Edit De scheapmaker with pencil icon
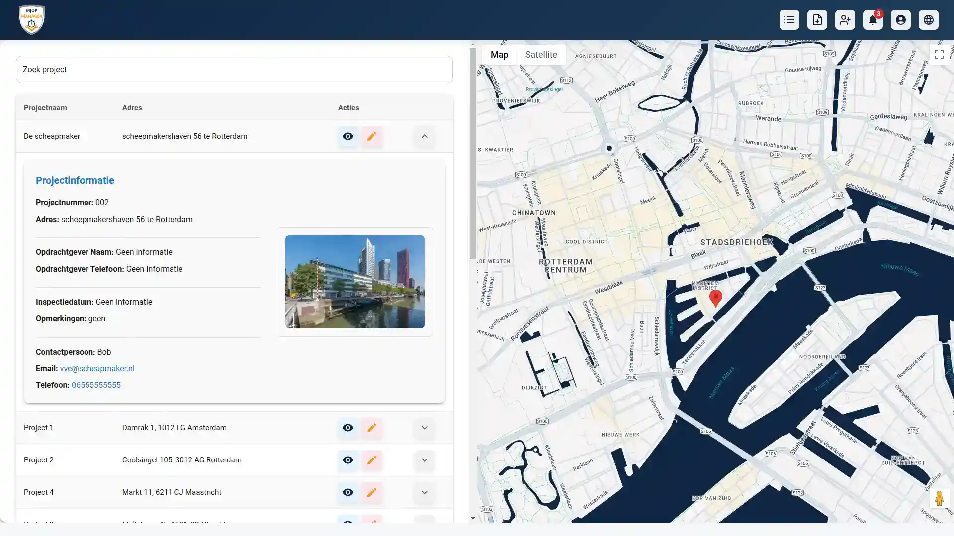954x536 pixels. (371, 136)
